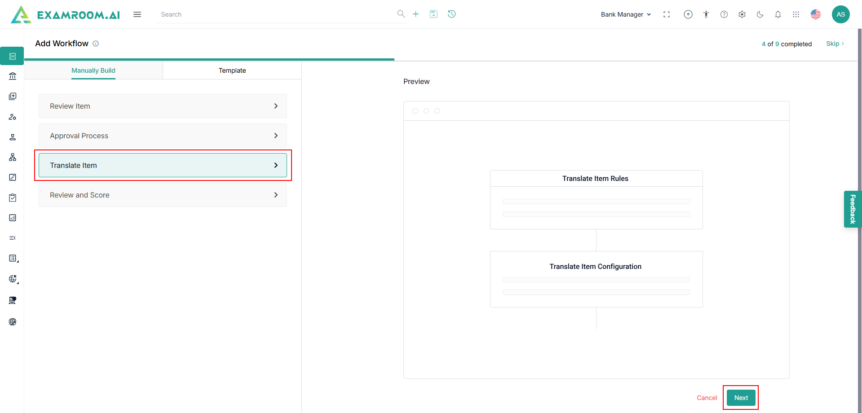Open the user settings sidebar icon
Image resolution: width=862 pixels, height=413 pixels.
click(13, 117)
